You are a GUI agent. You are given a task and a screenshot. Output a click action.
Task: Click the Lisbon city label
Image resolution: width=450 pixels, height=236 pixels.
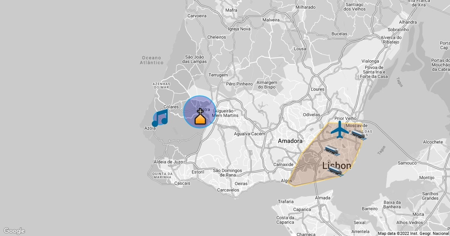(337, 166)
